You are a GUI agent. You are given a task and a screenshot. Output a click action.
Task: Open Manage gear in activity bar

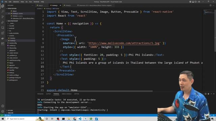tap(3, 111)
